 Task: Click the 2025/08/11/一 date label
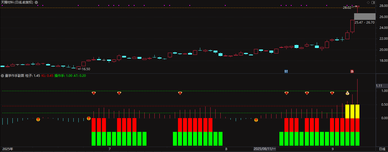point(265,149)
